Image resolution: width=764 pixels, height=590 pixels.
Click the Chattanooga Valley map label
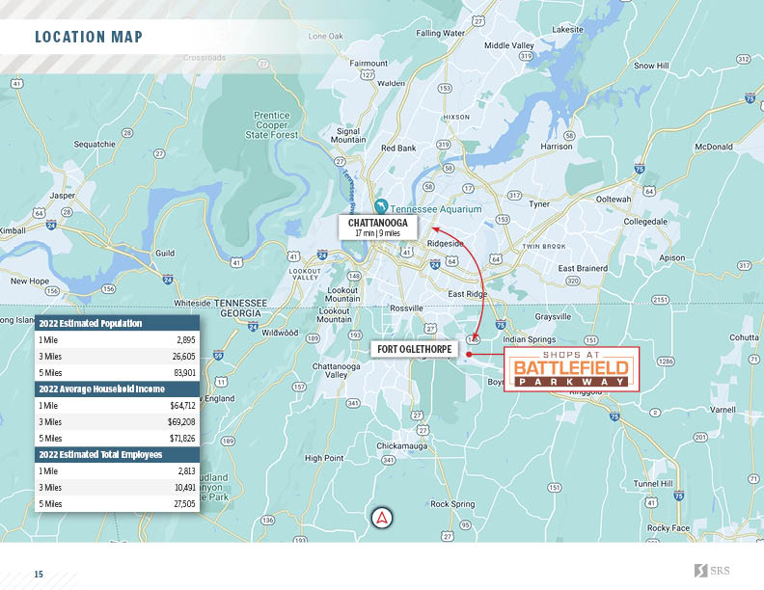click(337, 370)
